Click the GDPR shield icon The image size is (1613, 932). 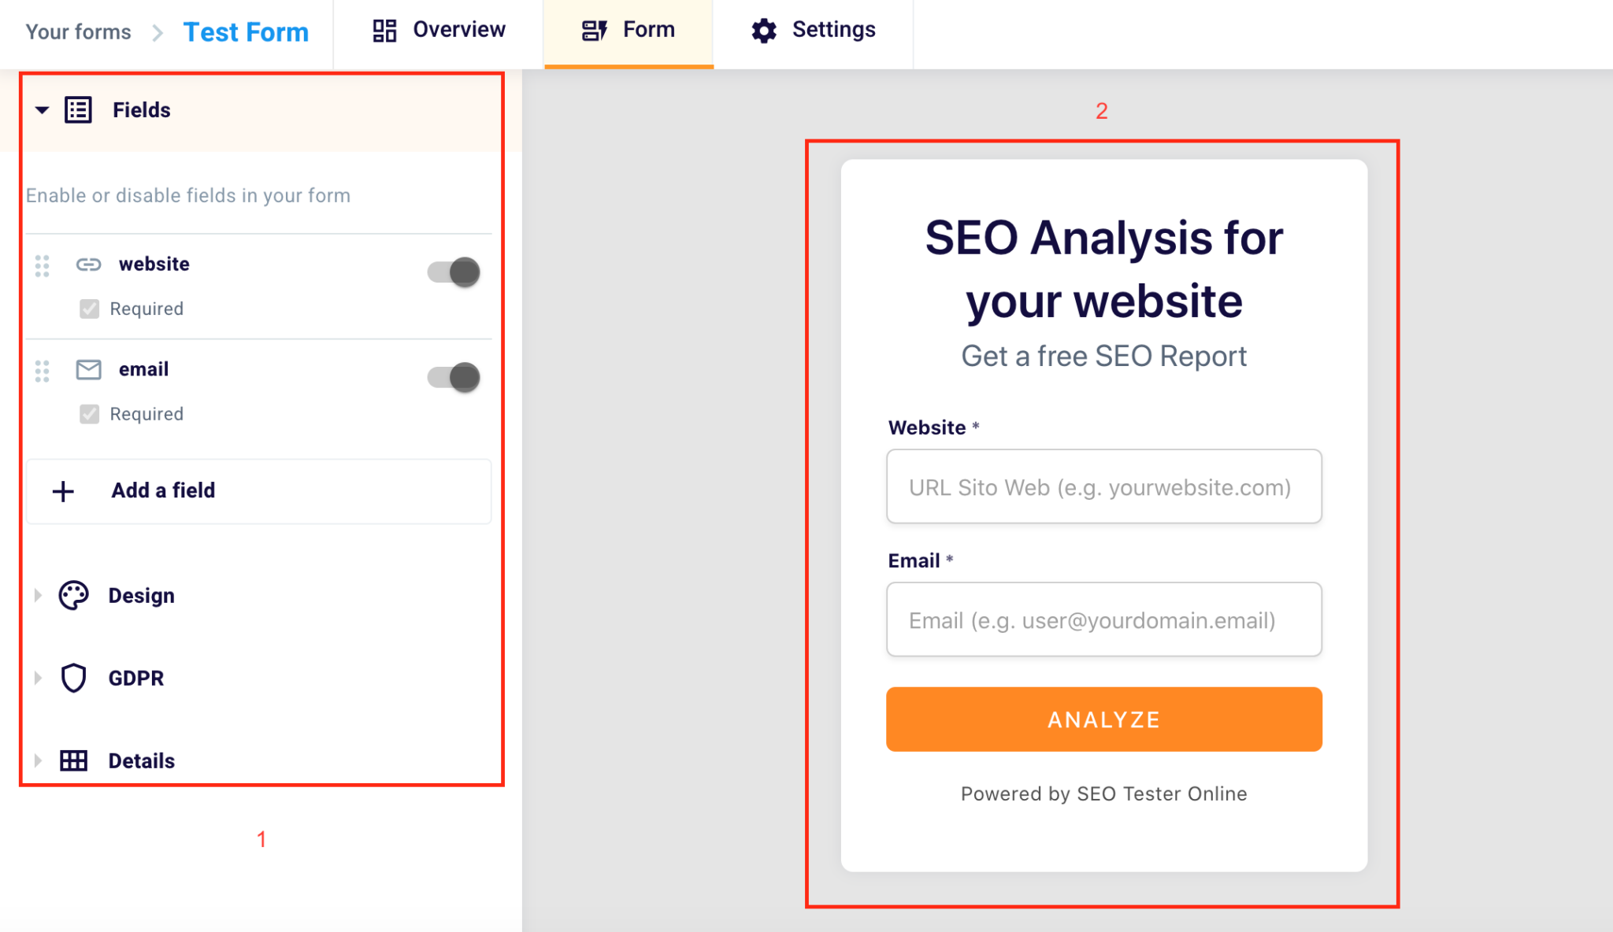73,678
